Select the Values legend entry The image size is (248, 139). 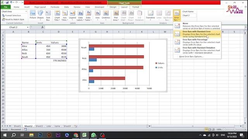(160, 63)
